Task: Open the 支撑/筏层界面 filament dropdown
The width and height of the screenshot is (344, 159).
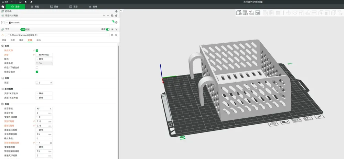Action: 44,98
